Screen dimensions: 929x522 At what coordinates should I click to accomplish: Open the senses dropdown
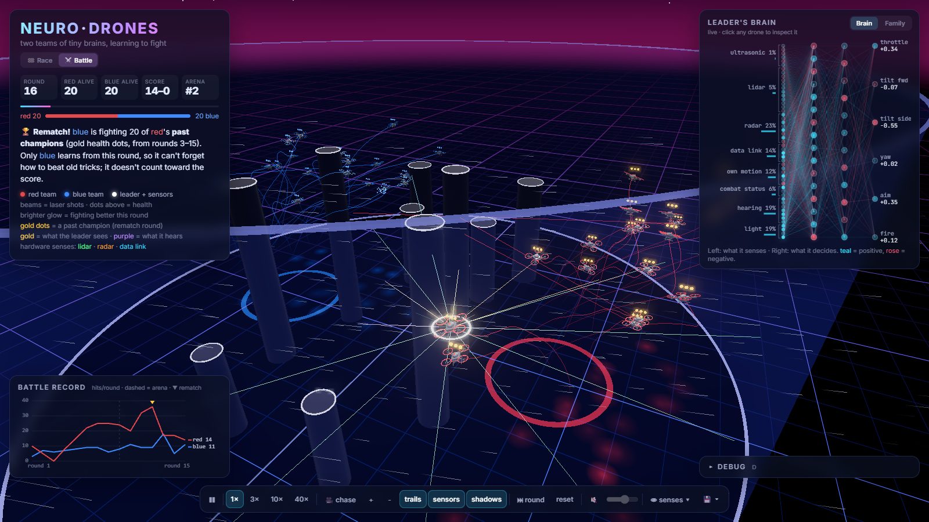[x=670, y=500]
